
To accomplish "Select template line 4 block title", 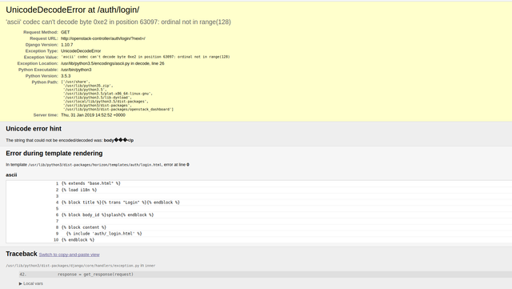I will [121, 203].
